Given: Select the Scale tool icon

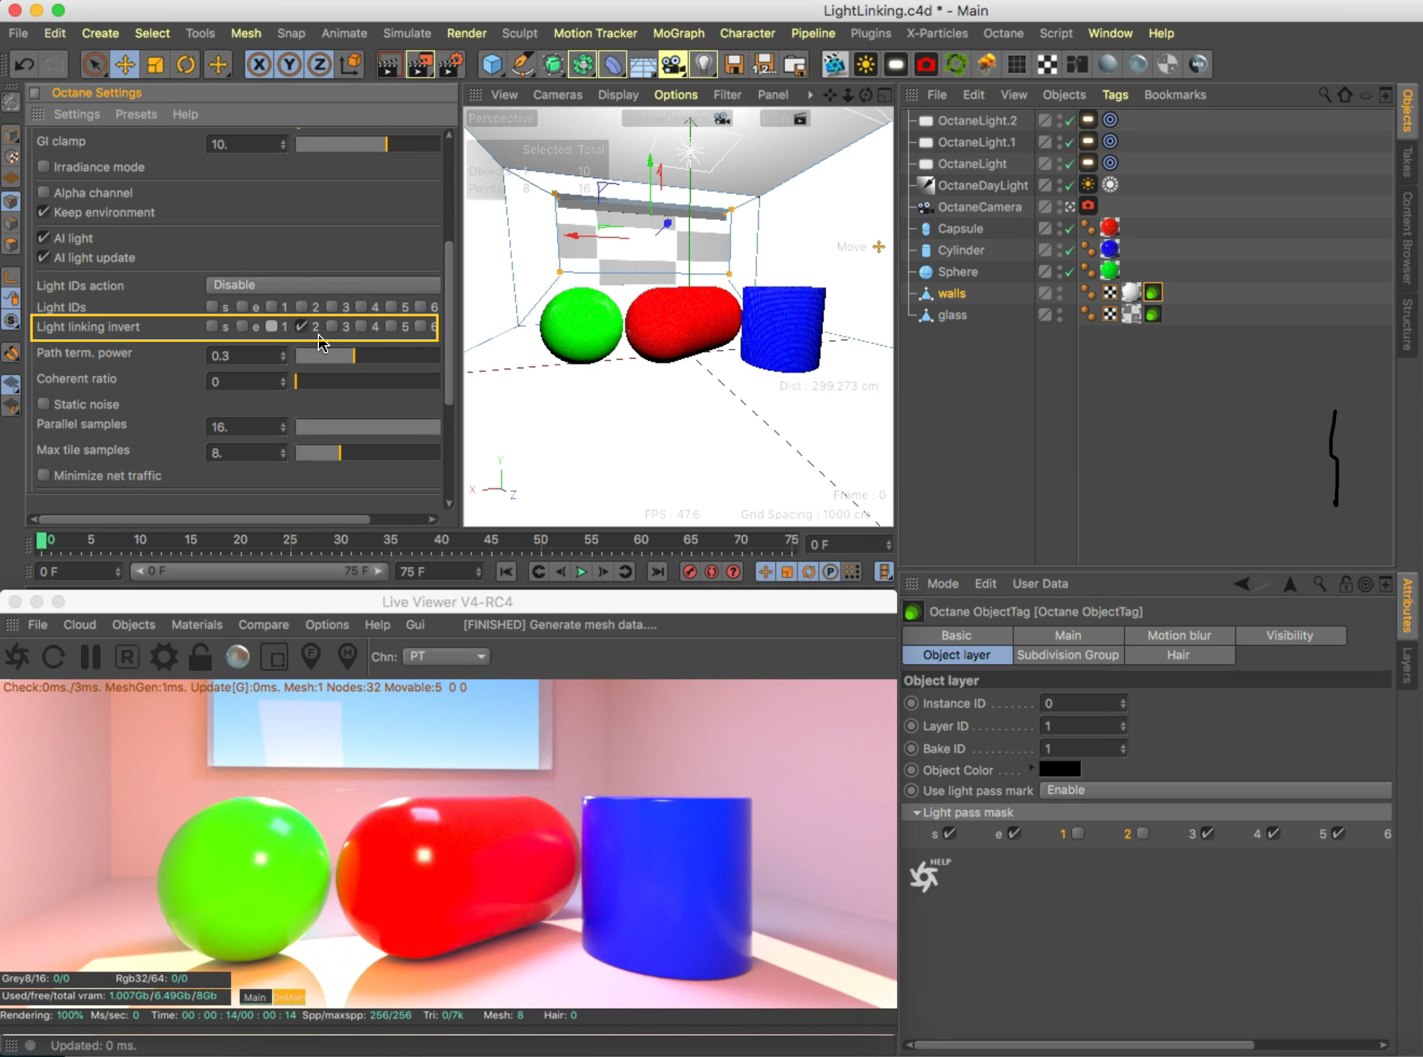Looking at the screenshot, I should (155, 64).
